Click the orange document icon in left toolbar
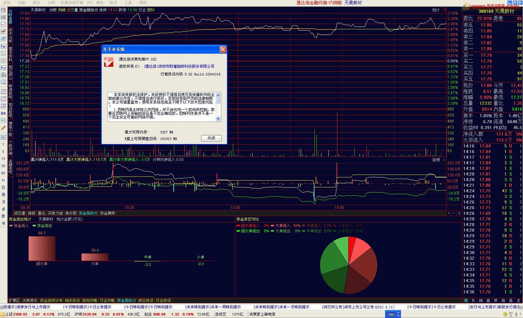 click(3, 60)
